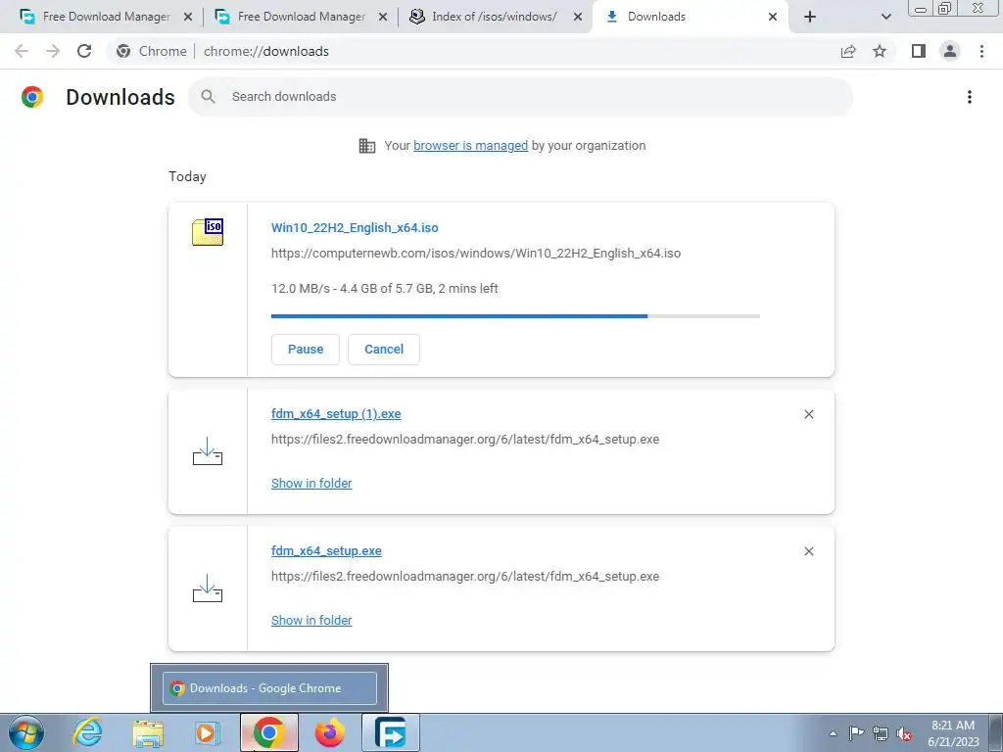1003x752 pixels.
Task: Click the Chrome site info chip in address bar
Action: pyautogui.click(x=152, y=51)
